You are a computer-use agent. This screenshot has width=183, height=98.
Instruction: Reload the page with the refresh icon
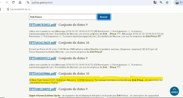[13, 2]
